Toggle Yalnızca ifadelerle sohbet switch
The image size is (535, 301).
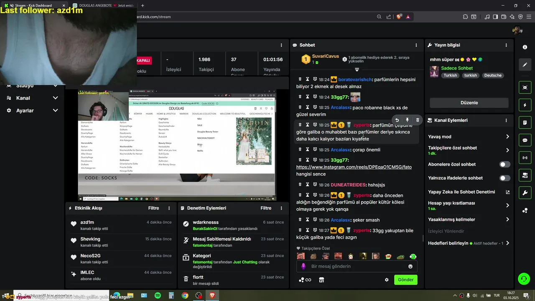(x=505, y=178)
